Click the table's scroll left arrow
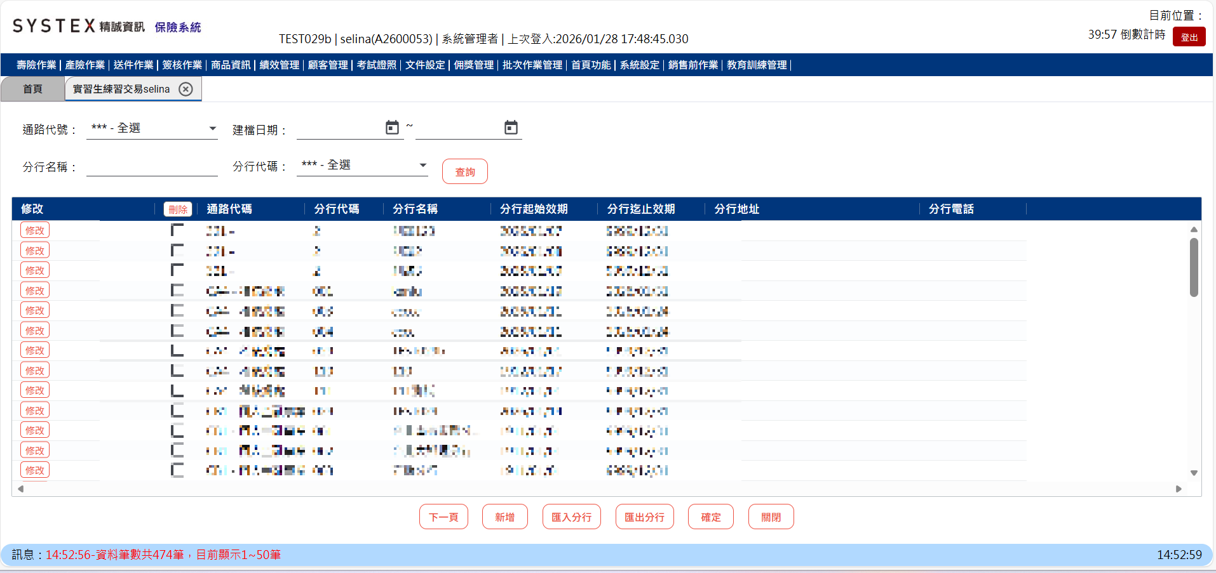 point(21,489)
